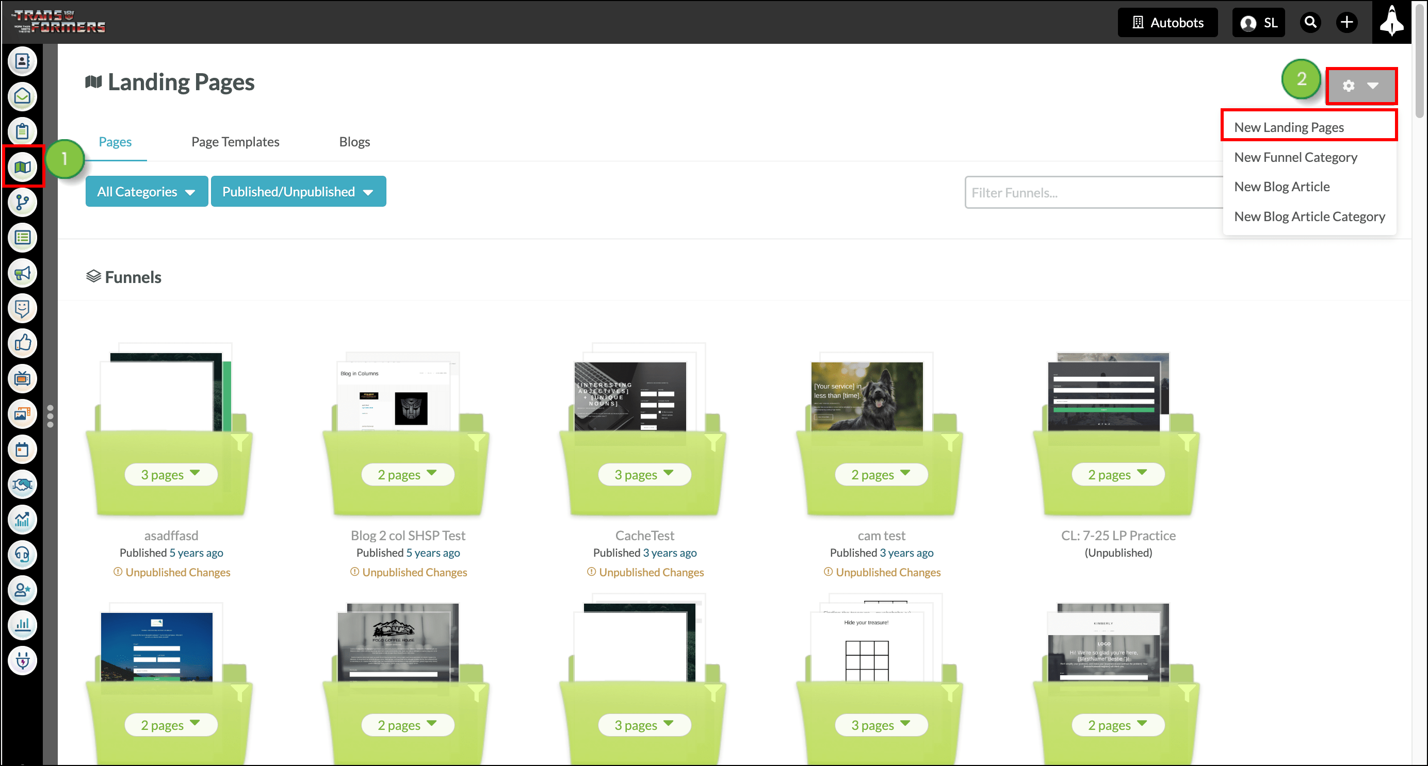Image resolution: width=1428 pixels, height=766 pixels.
Task: Switch to the Blogs tab
Action: tap(354, 142)
